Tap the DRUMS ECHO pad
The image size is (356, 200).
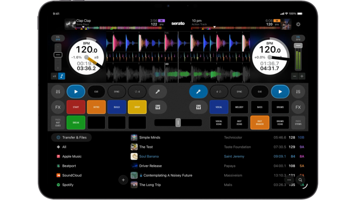point(280,123)
